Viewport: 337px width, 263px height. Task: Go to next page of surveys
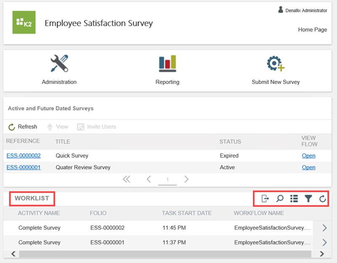pyautogui.click(x=186, y=180)
